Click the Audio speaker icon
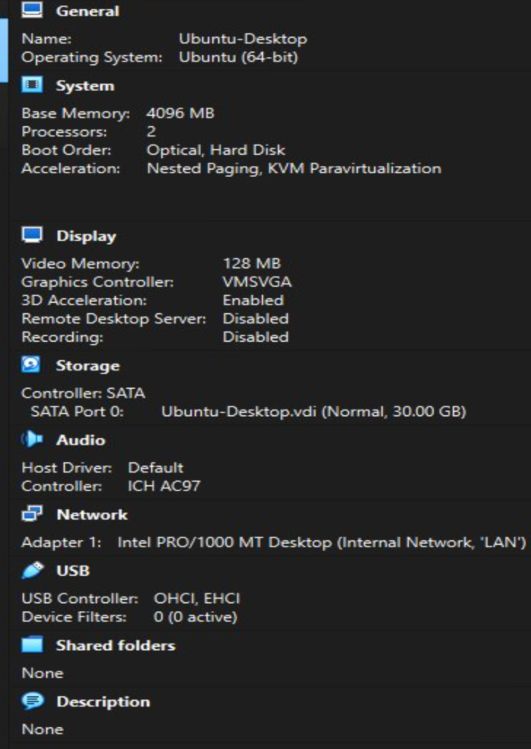This screenshot has width=531, height=749. (x=32, y=440)
